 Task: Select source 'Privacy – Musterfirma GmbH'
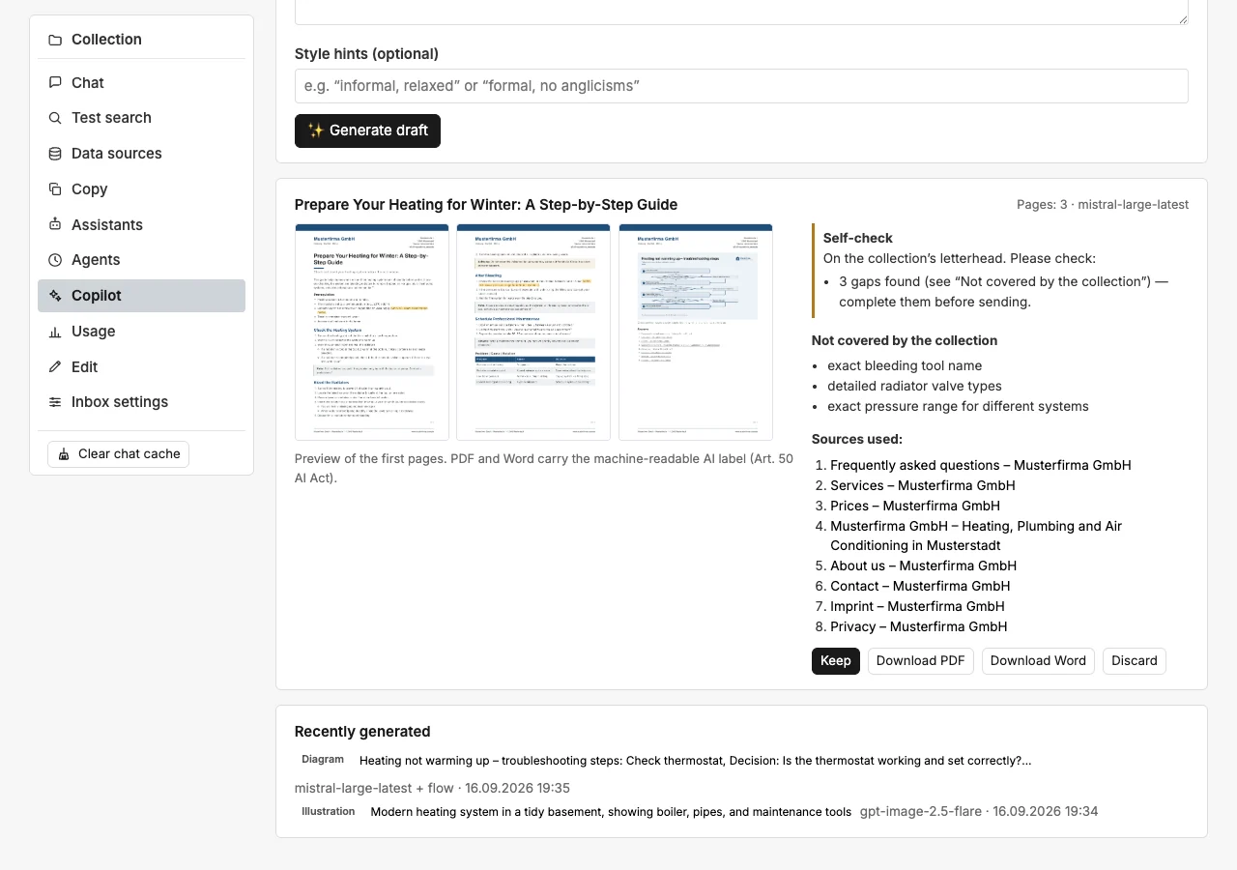pos(919,627)
